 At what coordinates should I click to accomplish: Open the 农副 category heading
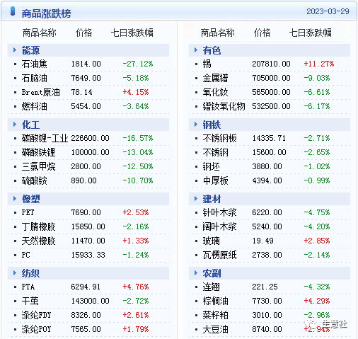(x=212, y=273)
